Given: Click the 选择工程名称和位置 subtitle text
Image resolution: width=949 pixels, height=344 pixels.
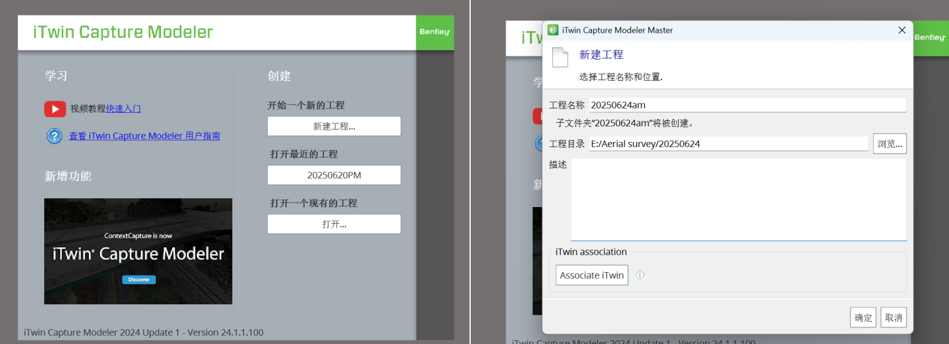Looking at the screenshot, I should (621, 77).
